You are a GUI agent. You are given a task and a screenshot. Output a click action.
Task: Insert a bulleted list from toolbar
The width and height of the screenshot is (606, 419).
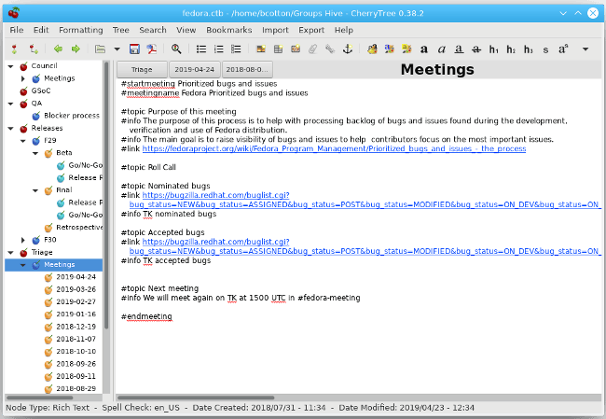click(x=199, y=49)
